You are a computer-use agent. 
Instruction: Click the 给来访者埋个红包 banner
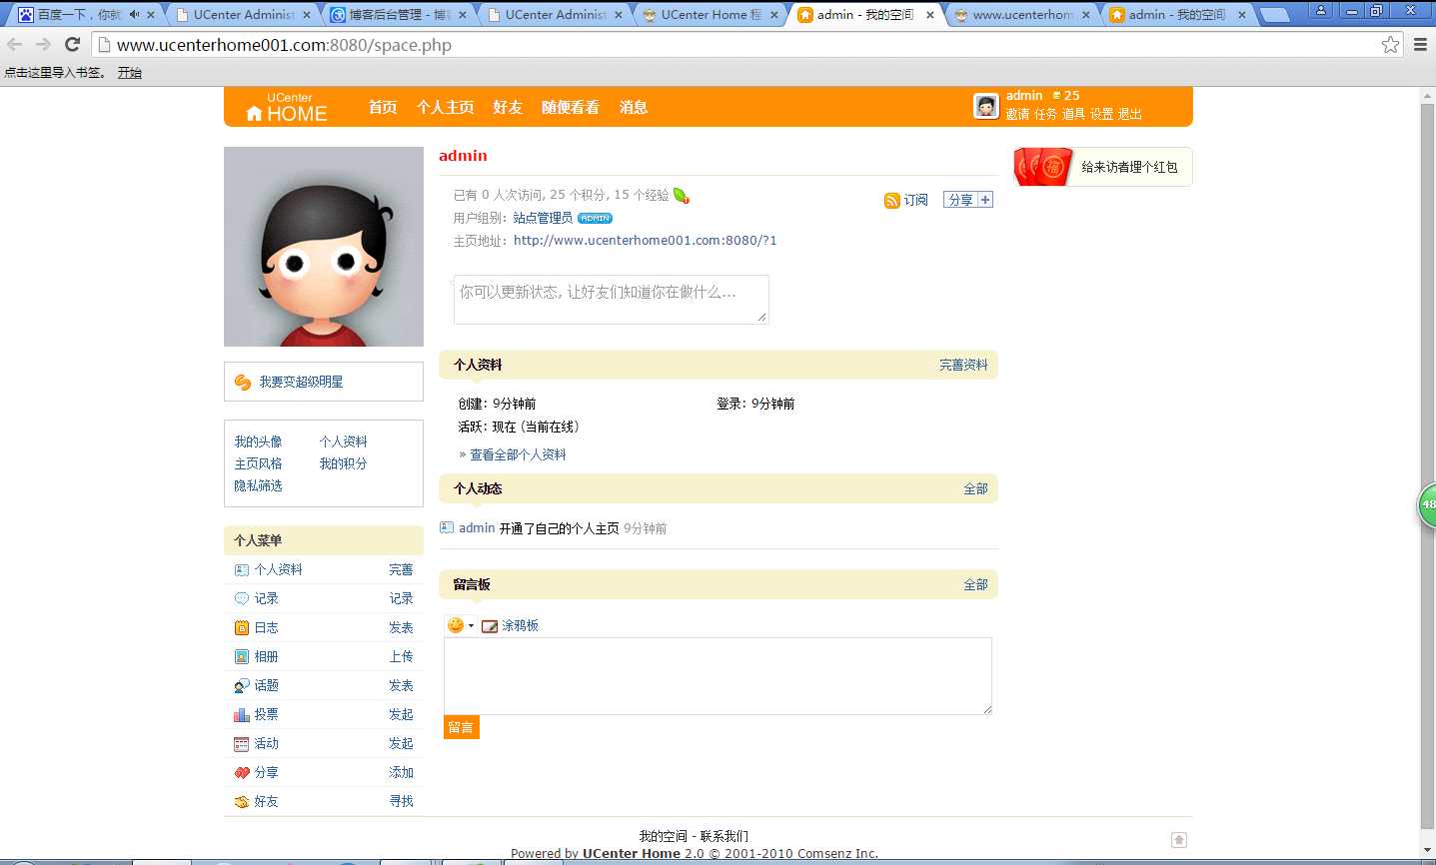(1103, 167)
